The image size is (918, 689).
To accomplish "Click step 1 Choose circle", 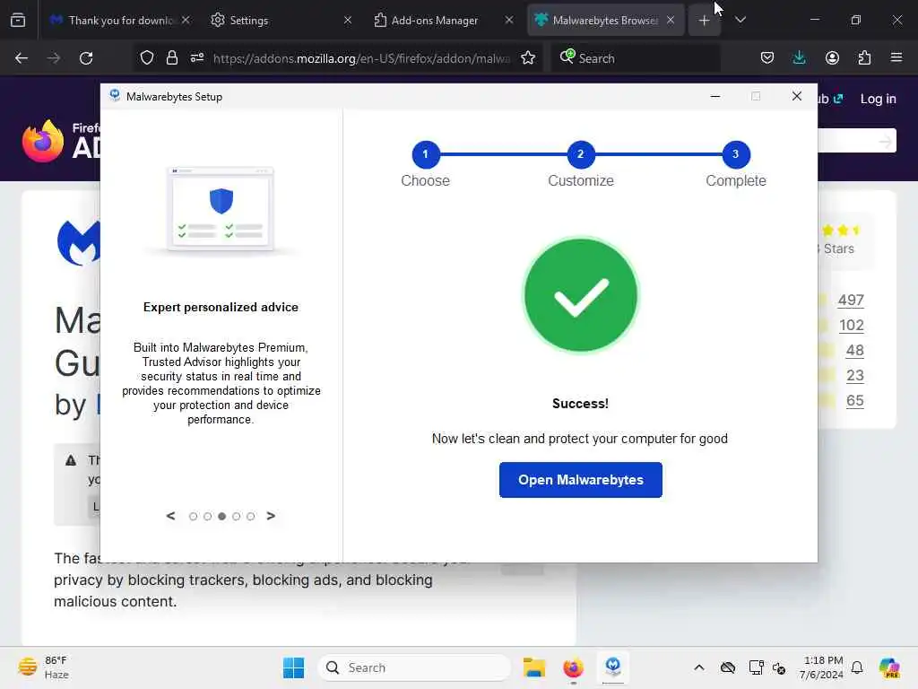I will pyautogui.click(x=426, y=154).
